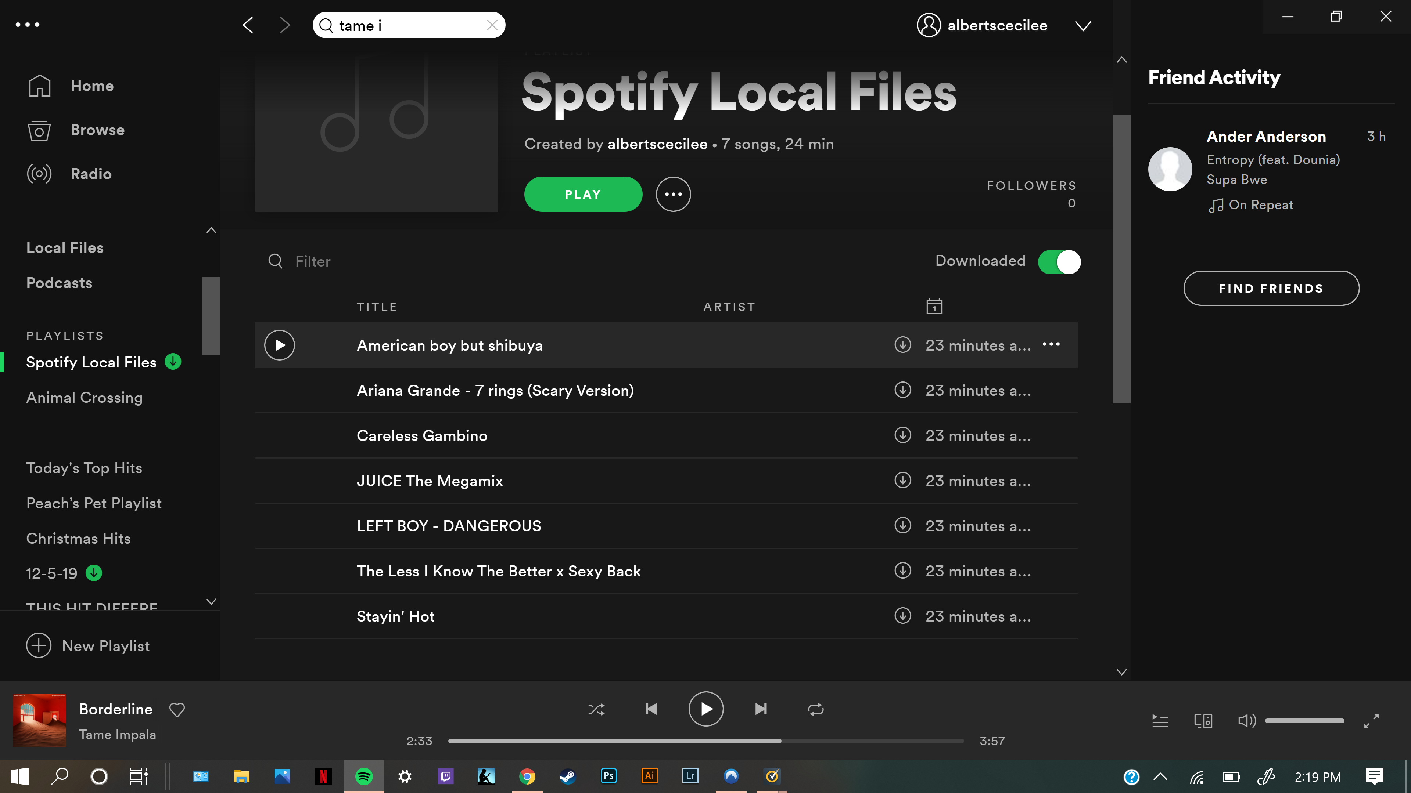Select Local Files in the library

pyautogui.click(x=65, y=248)
